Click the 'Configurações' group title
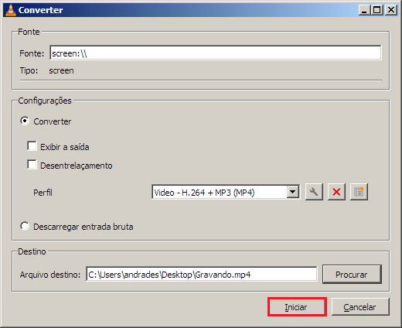The image size is (402, 328). point(45,101)
